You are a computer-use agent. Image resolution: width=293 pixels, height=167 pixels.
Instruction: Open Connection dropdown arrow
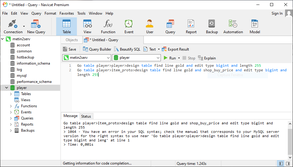[24, 26]
